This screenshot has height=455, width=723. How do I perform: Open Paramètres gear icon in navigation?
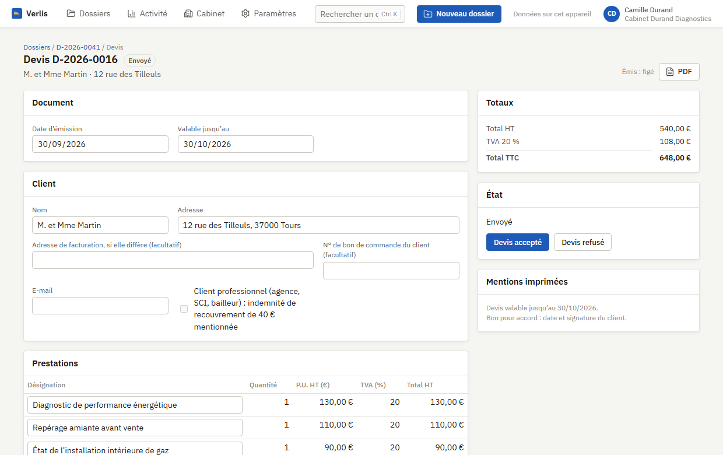click(x=245, y=13)
